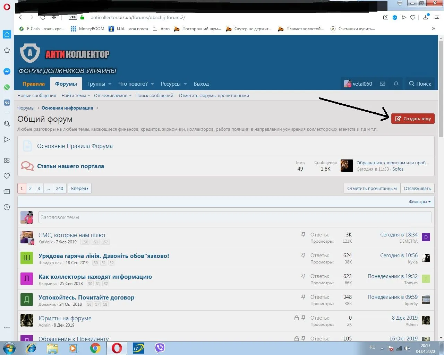Open the History clock icon in the sidebar
Screen dimensions: 444x355
[7, 207]
